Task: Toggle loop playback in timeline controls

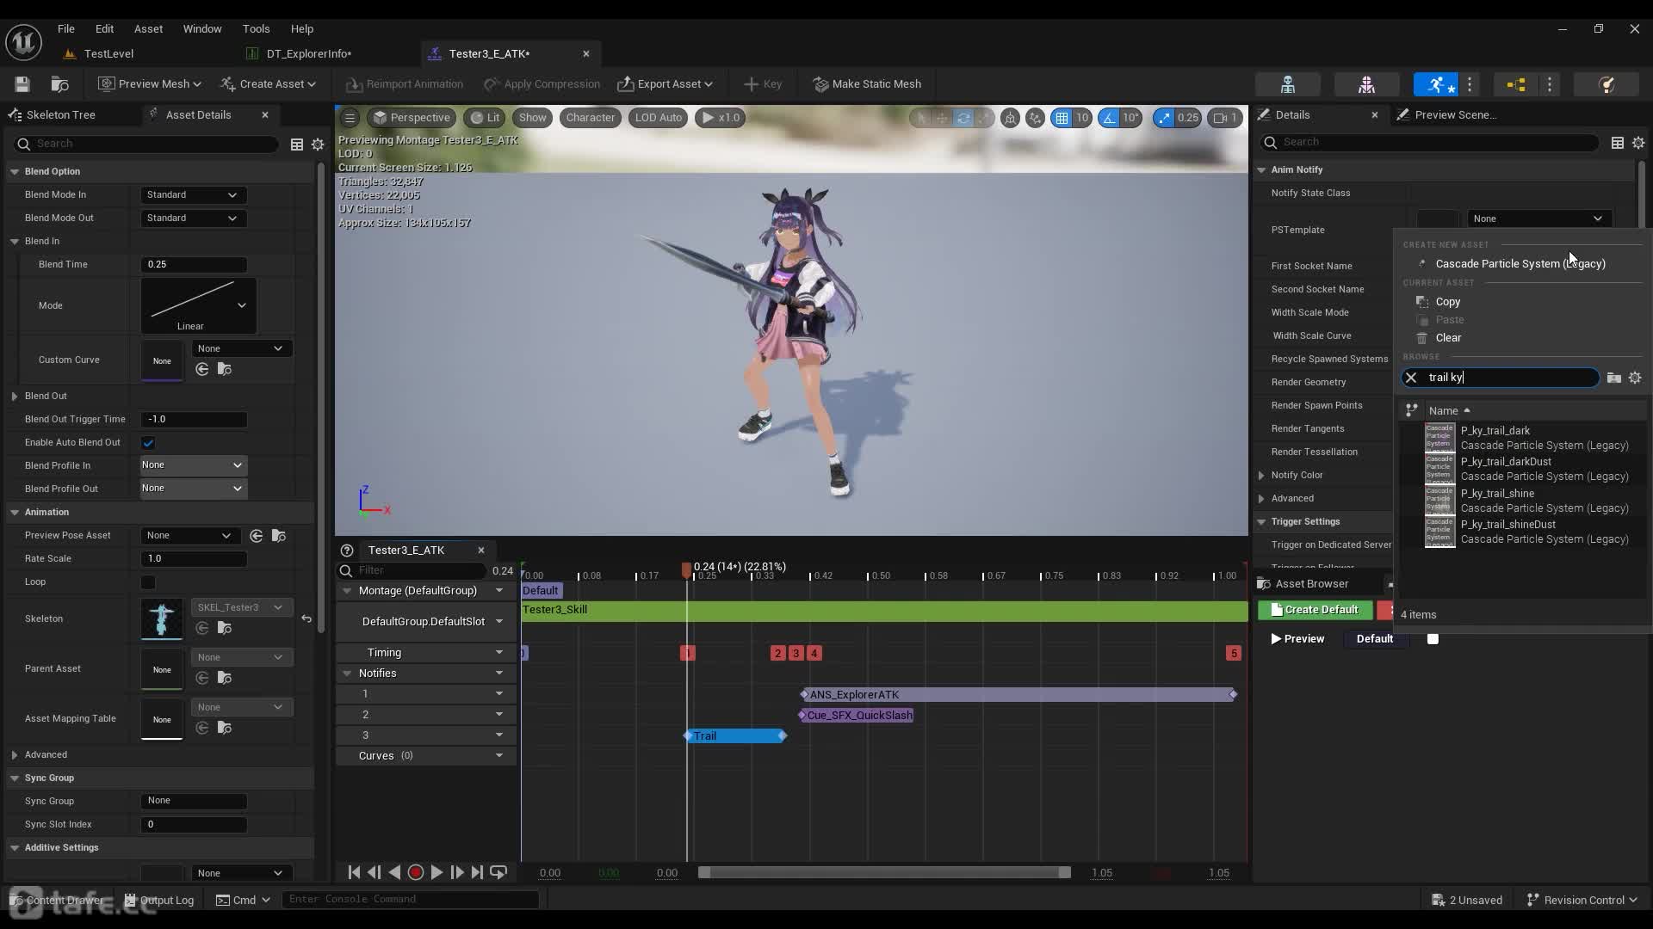Action: point(498,872)
